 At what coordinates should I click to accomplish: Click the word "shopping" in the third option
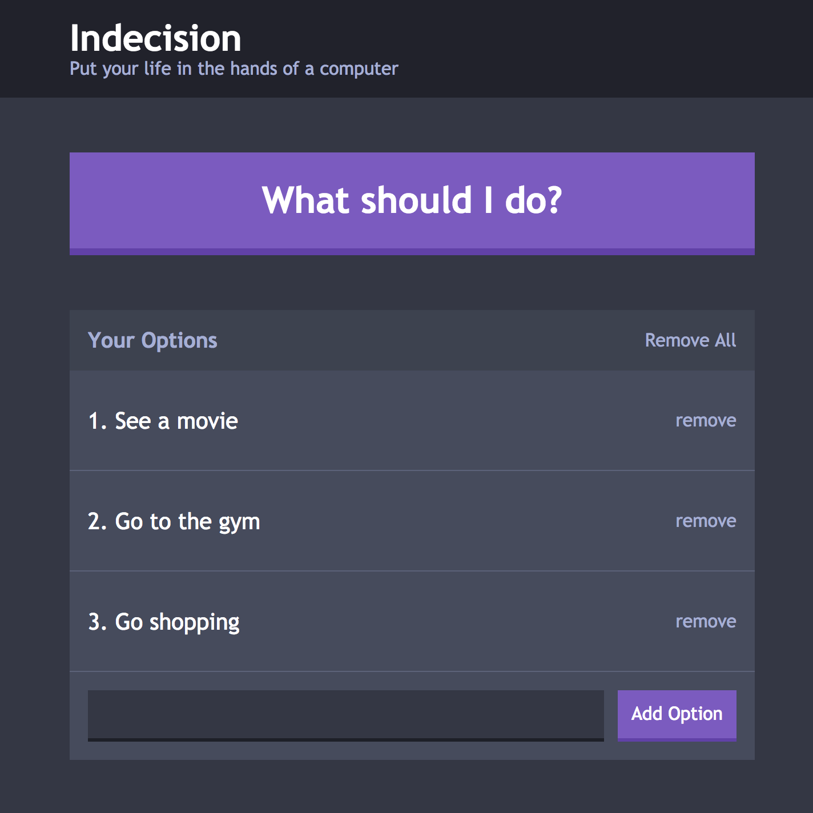194,622
